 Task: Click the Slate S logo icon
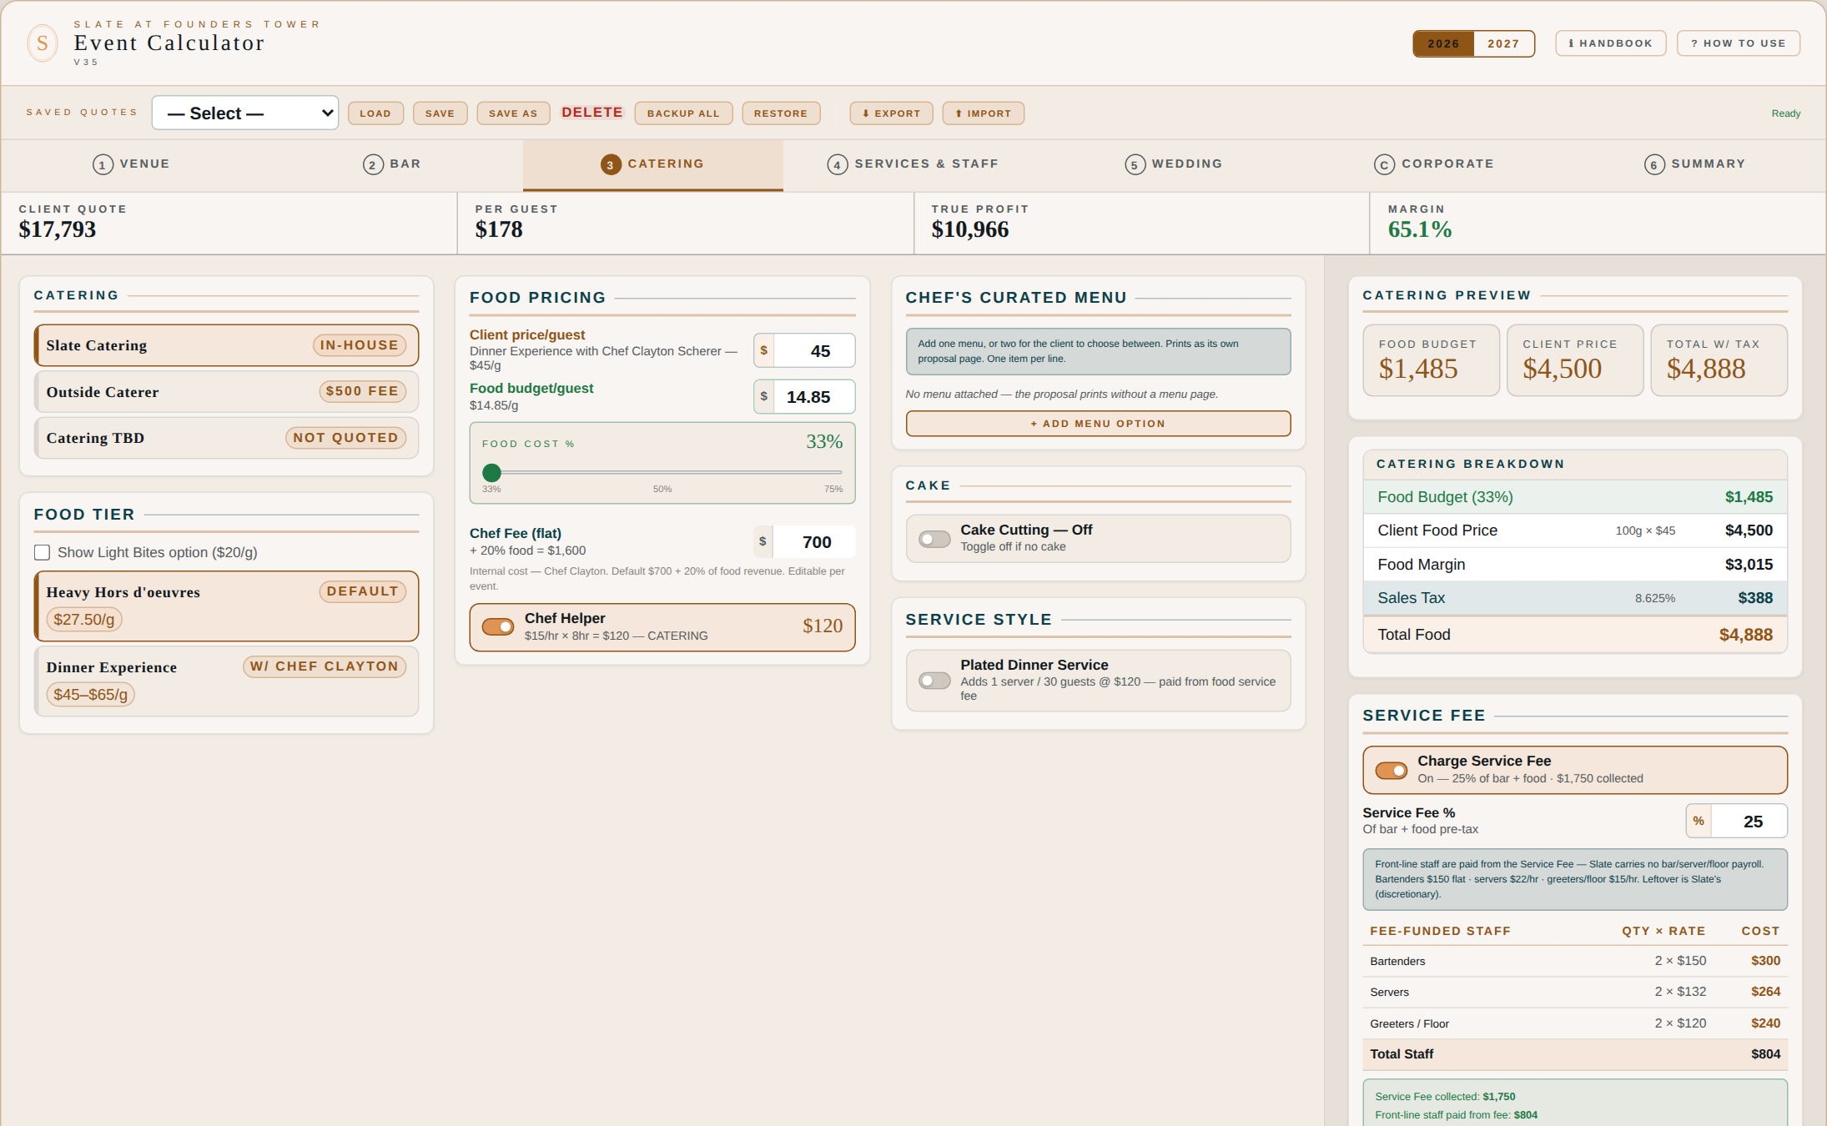[x=43, y=43]
